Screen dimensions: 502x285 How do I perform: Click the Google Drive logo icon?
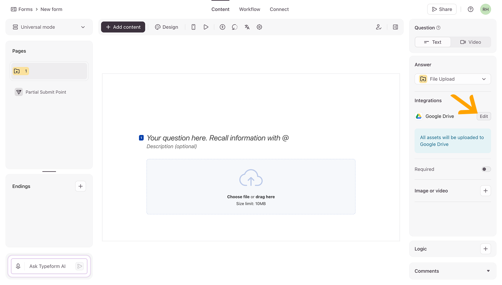point(419,116)
